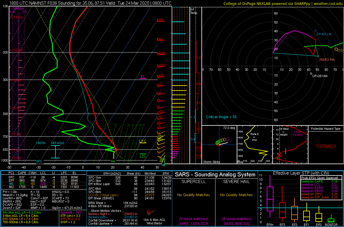The height and width of the screenshot is (227, 344).
Task: Click the STP (cin) = 3.3 index
Action: click(x=70, y=216)
